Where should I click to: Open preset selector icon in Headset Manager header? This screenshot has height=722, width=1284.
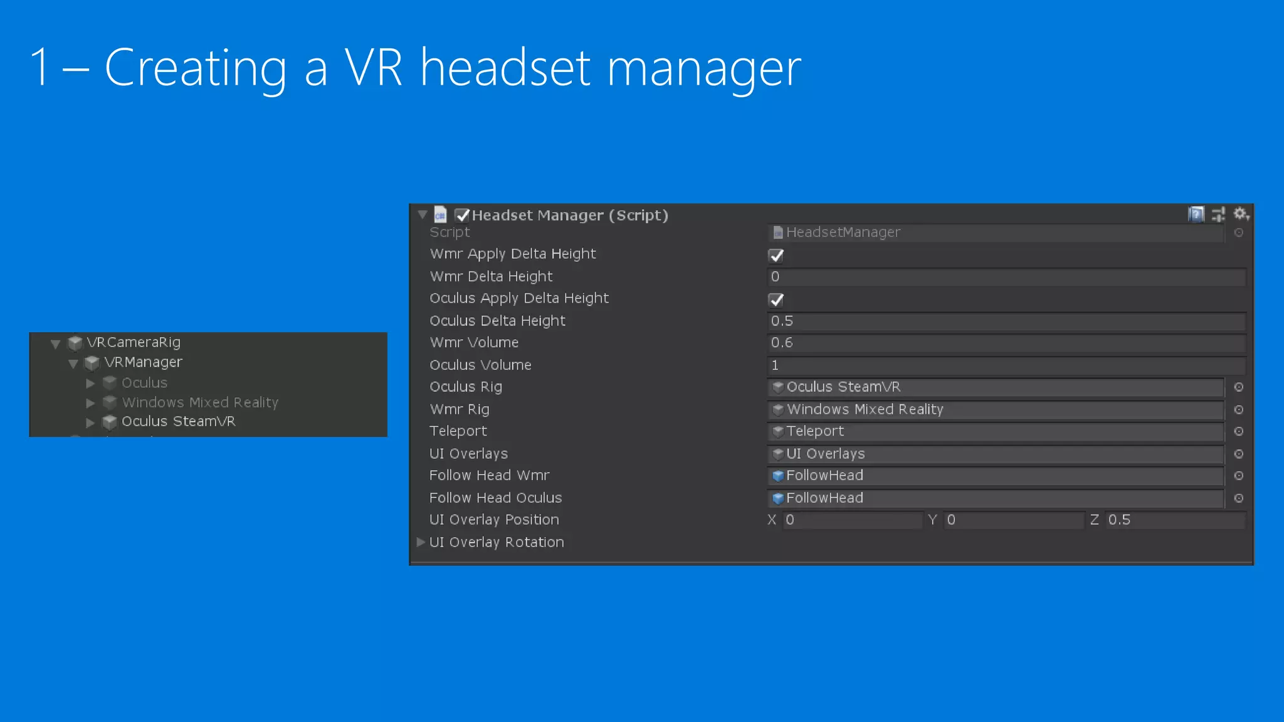(x=1218, y=214)
